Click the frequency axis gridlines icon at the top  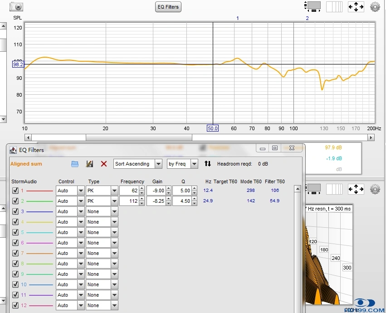pos(334,7)
